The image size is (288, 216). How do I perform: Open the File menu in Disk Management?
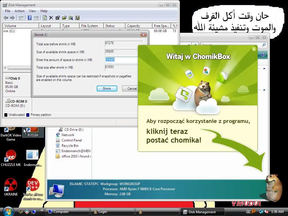8,11
